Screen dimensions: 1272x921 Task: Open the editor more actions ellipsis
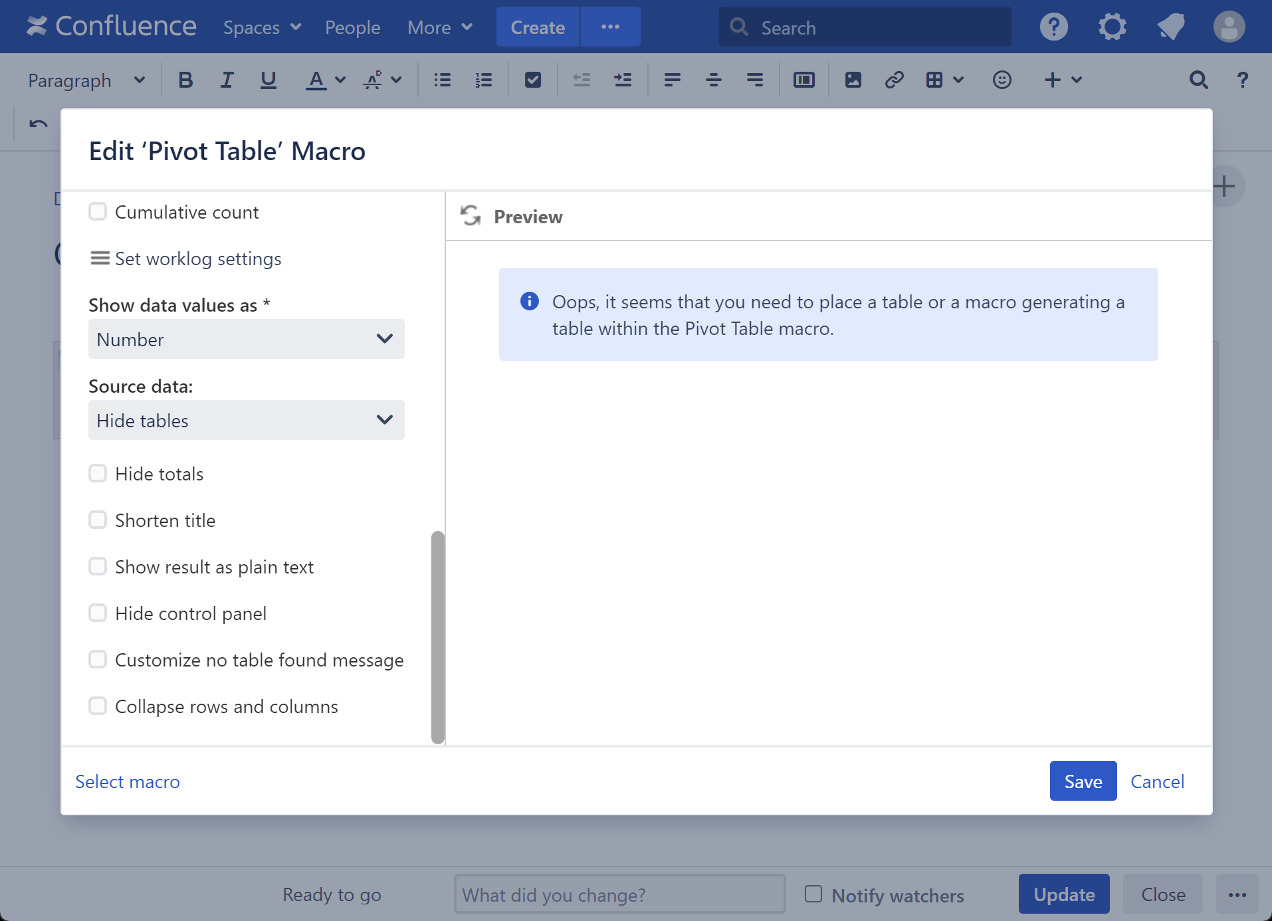tap(1237, 894)
